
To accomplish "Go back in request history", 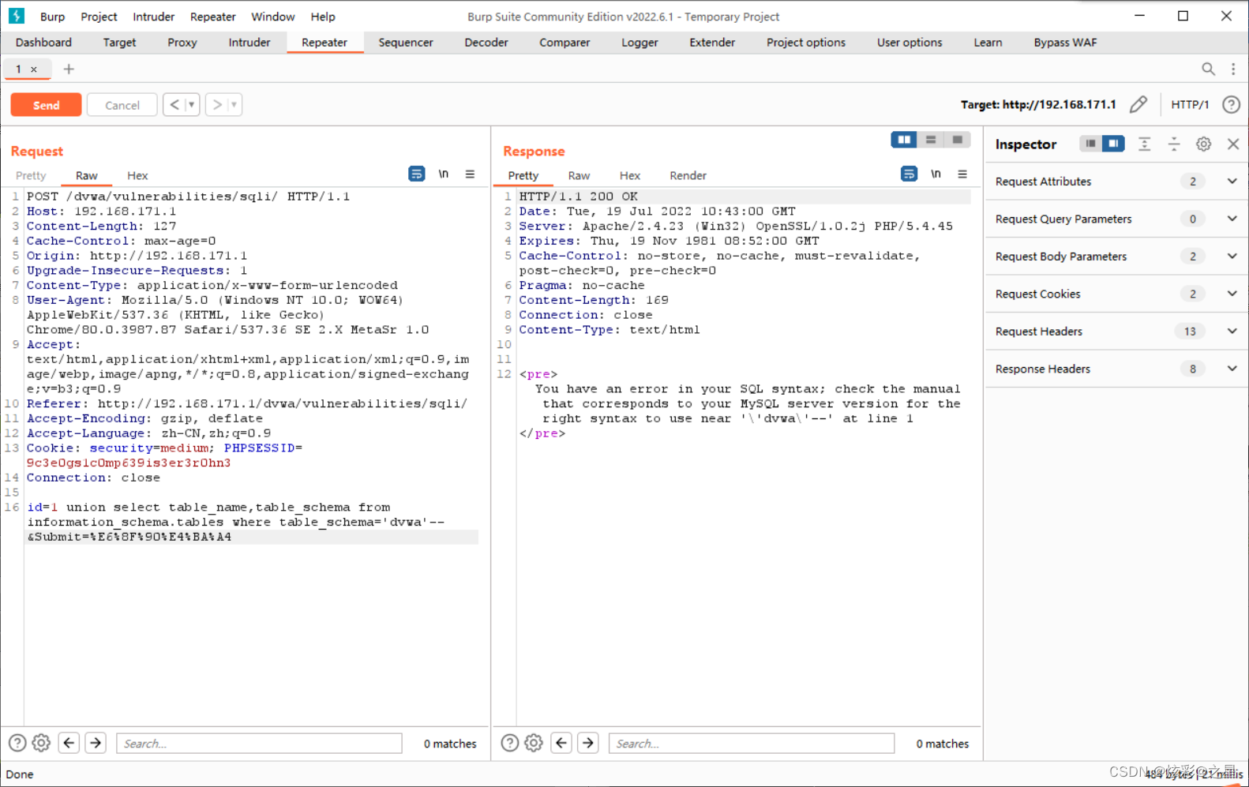I will click(174, 104).
